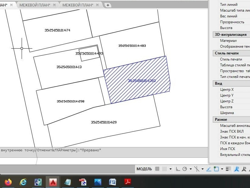Open snap mode settings dropdown arrow

click(x=171, y=169)
